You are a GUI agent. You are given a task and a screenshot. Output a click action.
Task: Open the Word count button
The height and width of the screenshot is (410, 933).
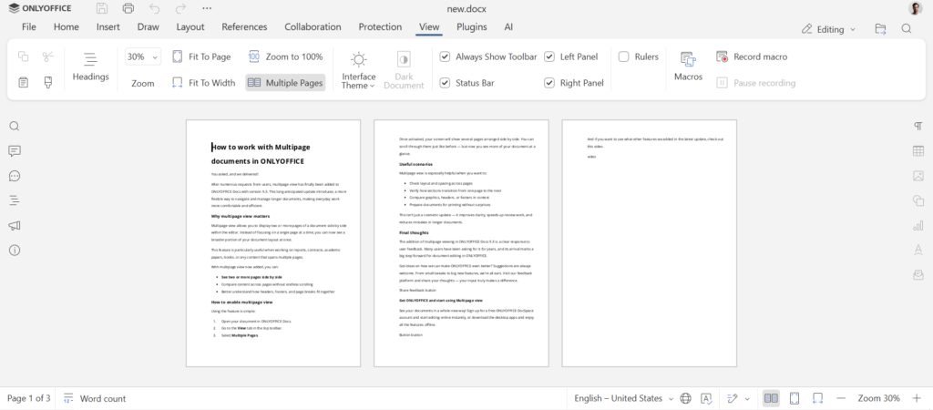tap(95, 399)
